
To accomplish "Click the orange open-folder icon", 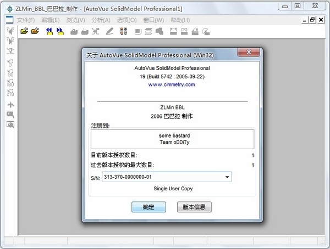I will click(x=35, y=31).
